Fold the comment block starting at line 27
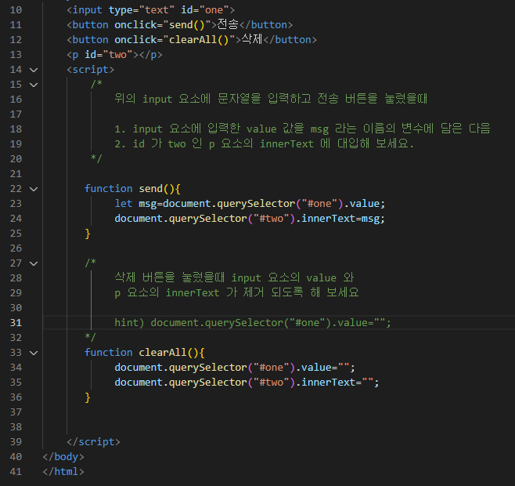This screenshot has width=515, height=486. pos(34,263)
